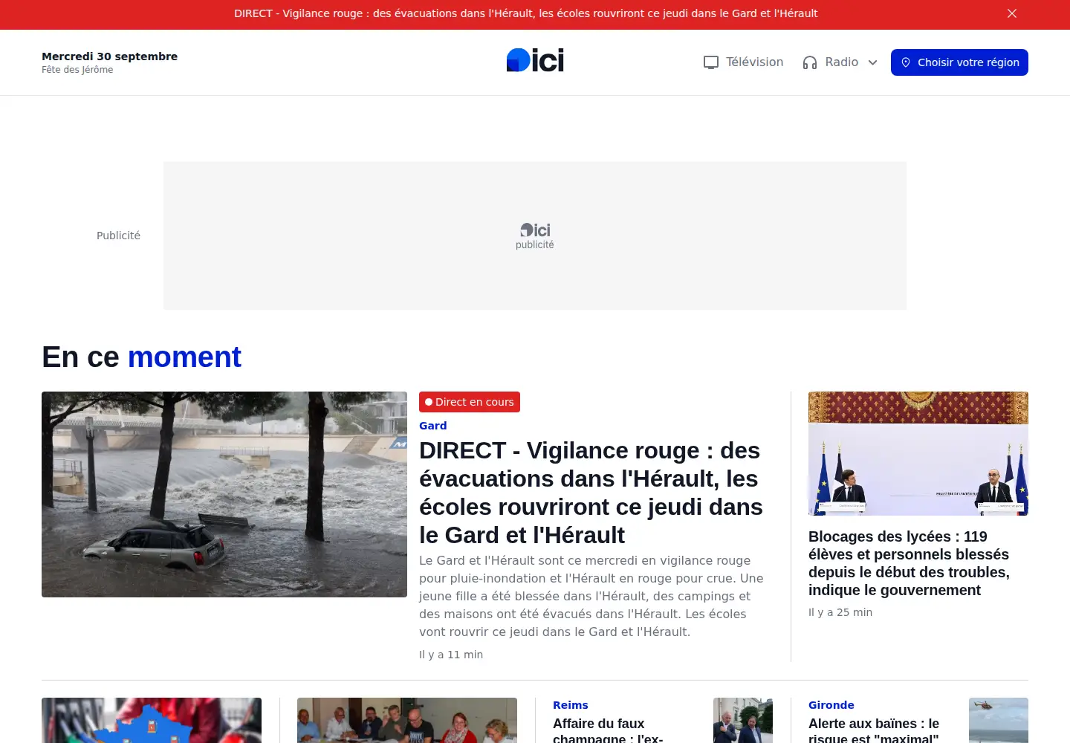Image resolution: width=1070 pixels, height=743 pixels.
Task: Click the Il y a 25 min timestamp
Action: [x=840, y=612]
